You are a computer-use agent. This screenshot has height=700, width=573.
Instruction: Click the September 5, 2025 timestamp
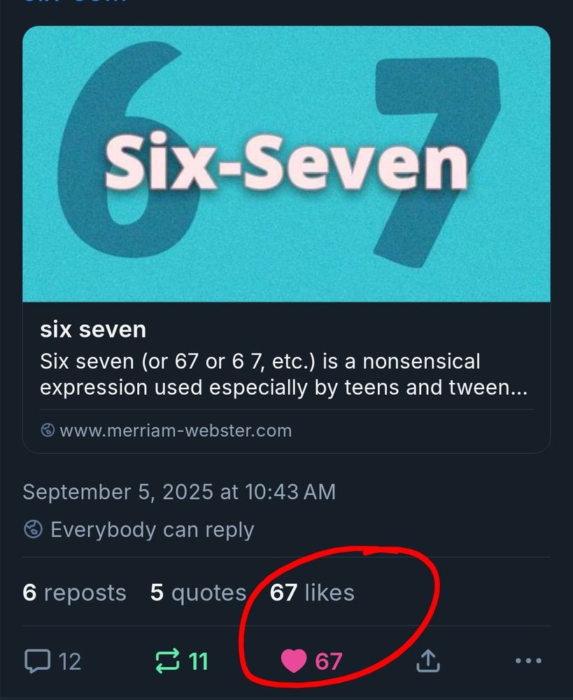pos(179,491)
